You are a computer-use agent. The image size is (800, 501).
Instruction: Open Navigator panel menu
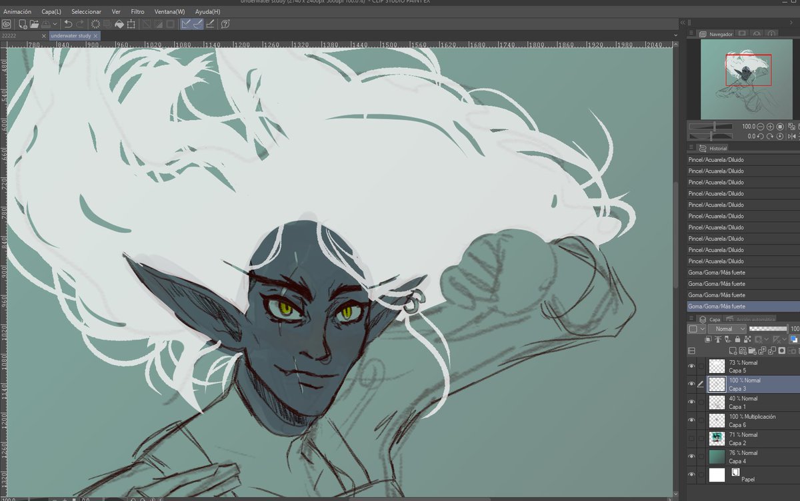point(691,33)
